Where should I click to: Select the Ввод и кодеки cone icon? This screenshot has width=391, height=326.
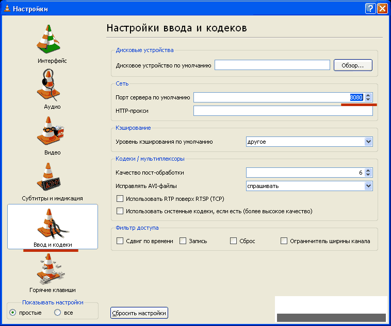53,224
